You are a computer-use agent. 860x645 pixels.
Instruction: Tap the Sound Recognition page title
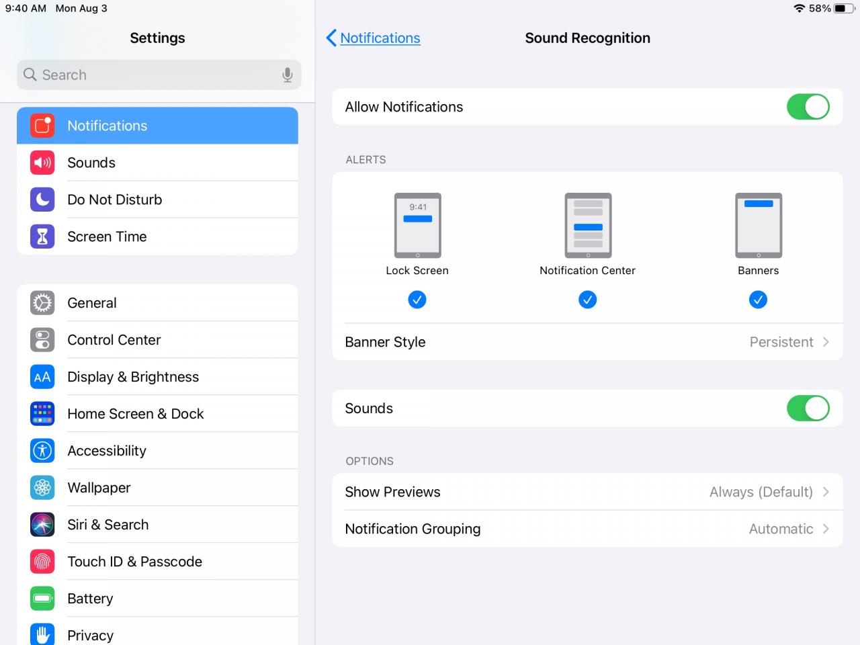[x=588, y=38]
